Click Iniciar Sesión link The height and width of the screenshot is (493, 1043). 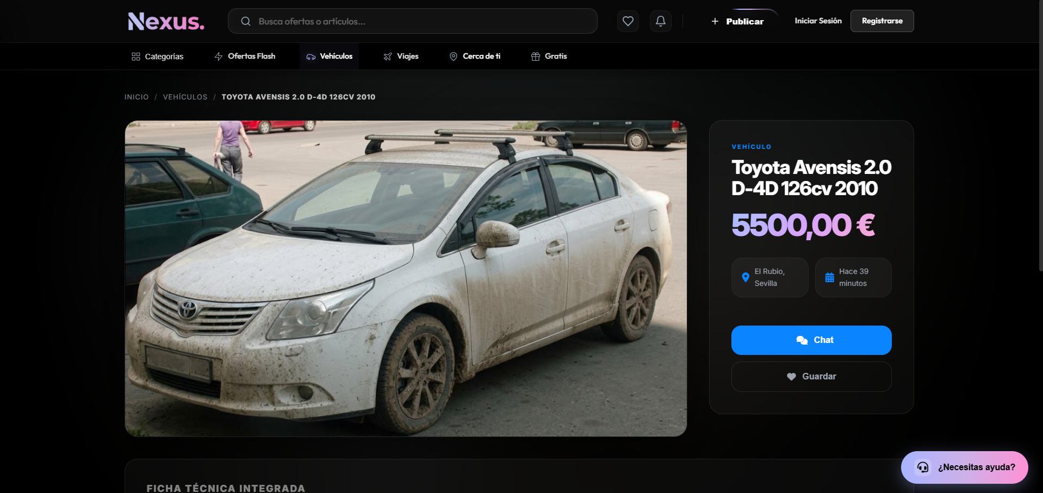[818, 21]
